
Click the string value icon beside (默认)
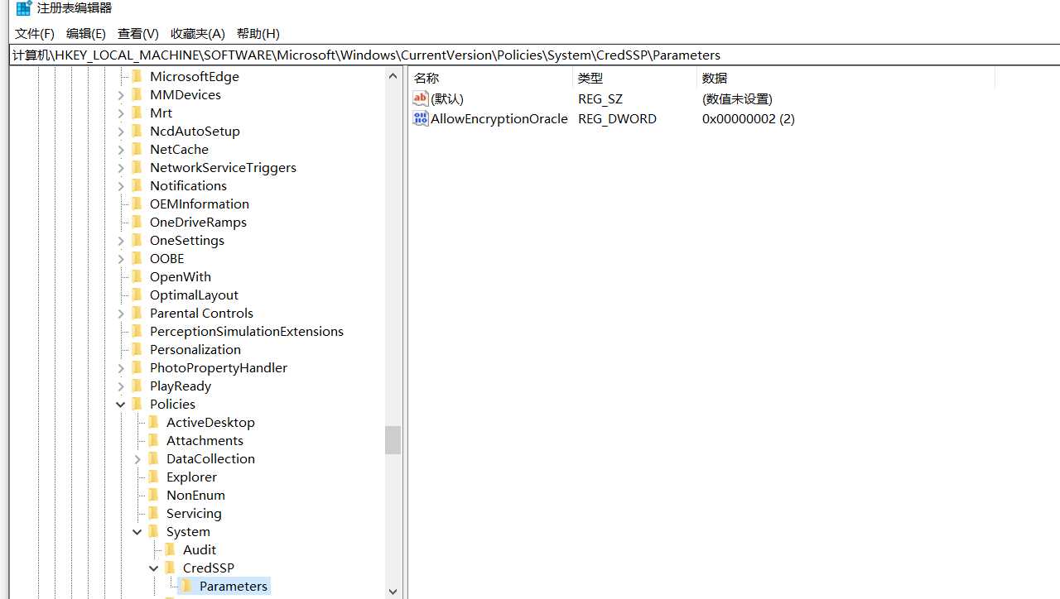point(421,98)
